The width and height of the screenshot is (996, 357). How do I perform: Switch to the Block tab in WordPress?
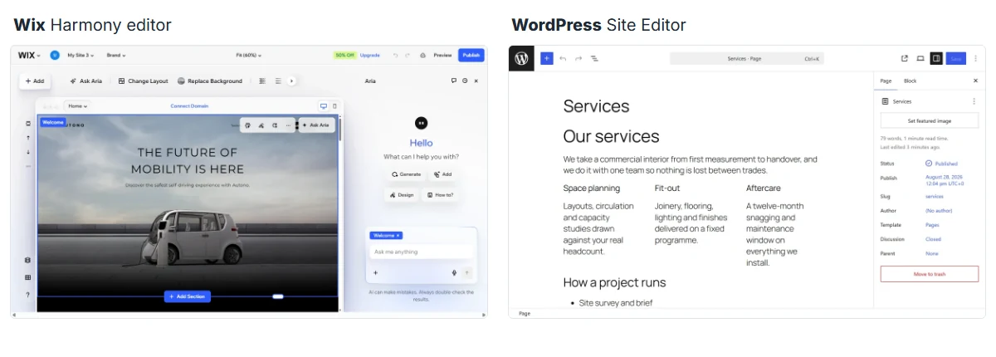[x=910, y=81]
